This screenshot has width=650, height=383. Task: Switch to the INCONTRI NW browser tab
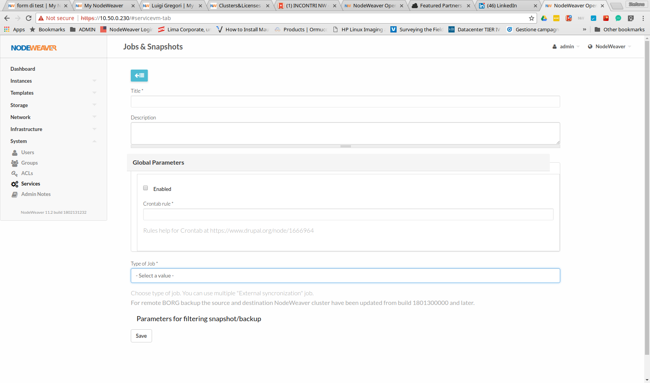pyautogui.click(x=307, y=6)
